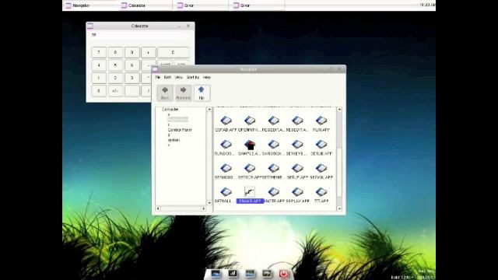The image size is (498, 280).
Task: Select the SETVOL.APP icon
Action: 321,171
